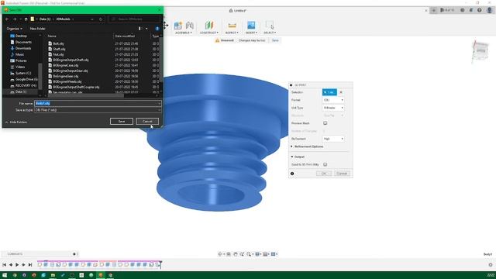The image size is (496, 279).
Task: Select Google Drive in navigation pane
Action: pyautogui.click(x=24, y=79)
